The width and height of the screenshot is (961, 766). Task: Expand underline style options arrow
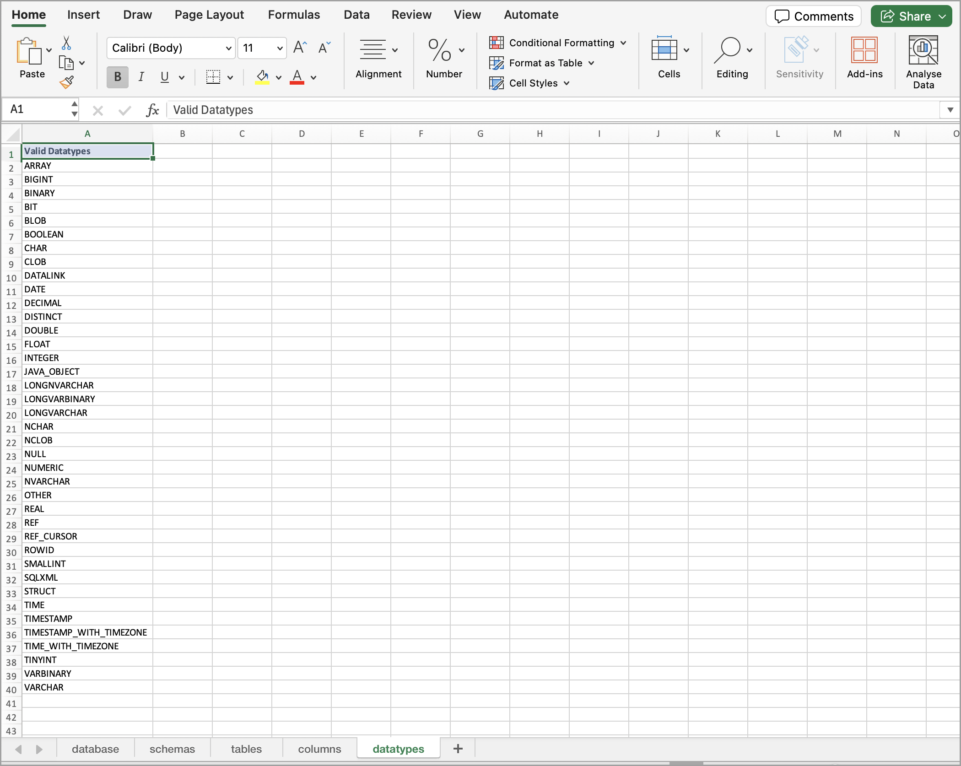pos(182,77)
